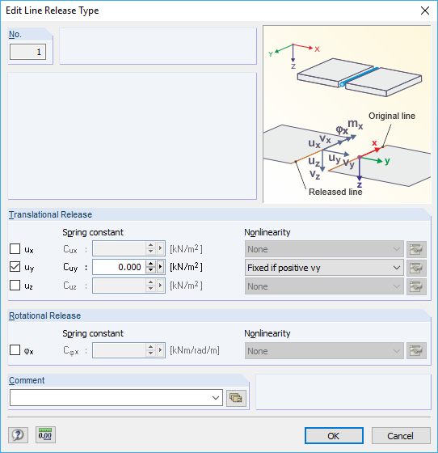Click the nonlinearity edit icon for φx
The width and height of the screenshot is (438, 453).
[416, 351]
